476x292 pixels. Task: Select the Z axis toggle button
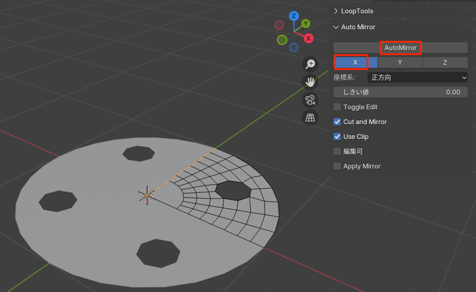[x=445, y=62]
